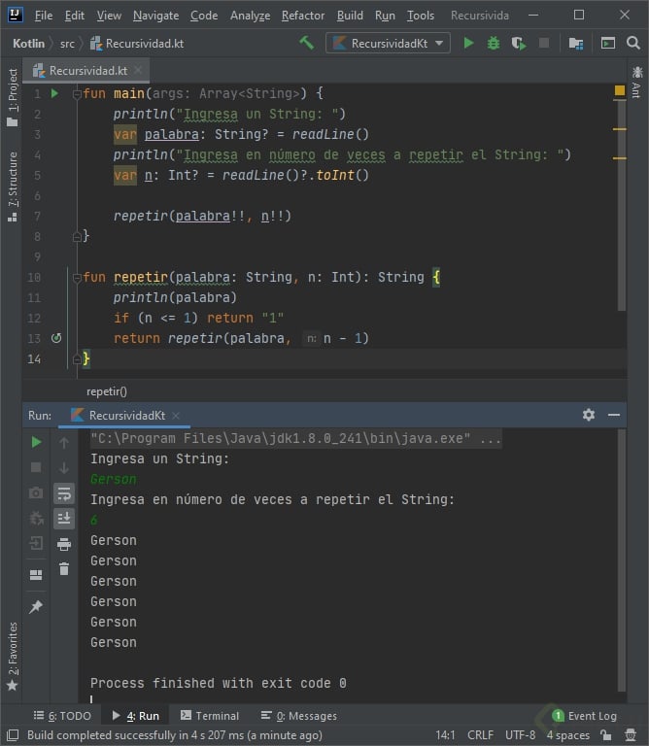Image resolution: width=649 pixels, height=746 pixels.
Task: Open the File menu
Action: pyautogui.click(x=44, y=16)
